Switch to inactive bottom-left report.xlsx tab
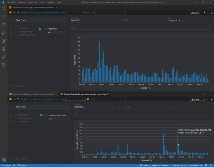Image resolution: width=214 pixels, height=167 pixels. [33, 94]
